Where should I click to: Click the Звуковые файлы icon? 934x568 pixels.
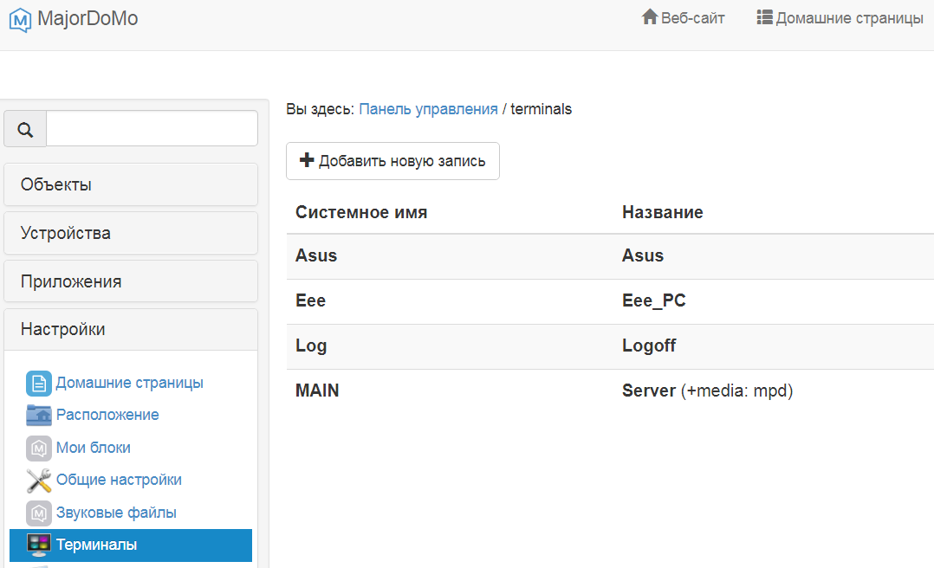[39, 513]
